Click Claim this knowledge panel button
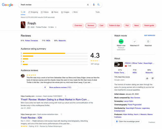Viewport: 162px width, 129px height. 128,121
